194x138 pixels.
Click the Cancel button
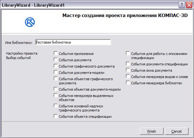(x=177, y=131)
